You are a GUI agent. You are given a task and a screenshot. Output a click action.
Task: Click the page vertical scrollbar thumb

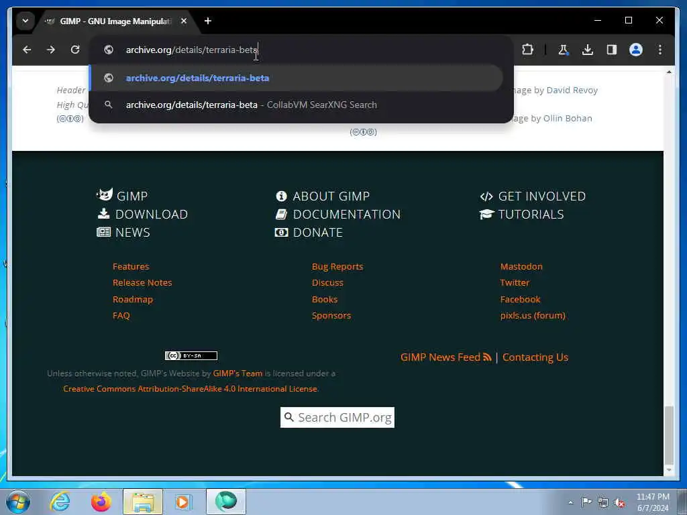pos(669,435)
